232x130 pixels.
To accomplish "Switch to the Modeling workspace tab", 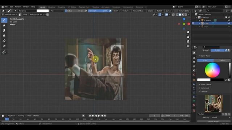I will (x=51, y=7).
